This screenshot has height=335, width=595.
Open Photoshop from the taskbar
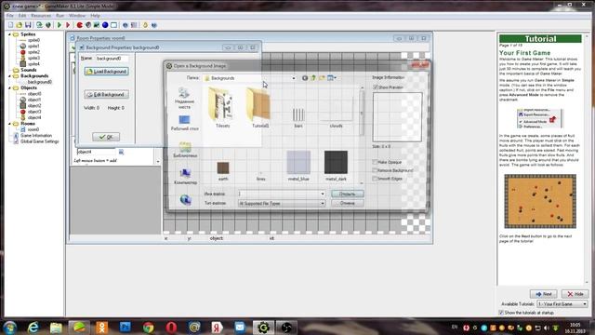coord(126,327)
